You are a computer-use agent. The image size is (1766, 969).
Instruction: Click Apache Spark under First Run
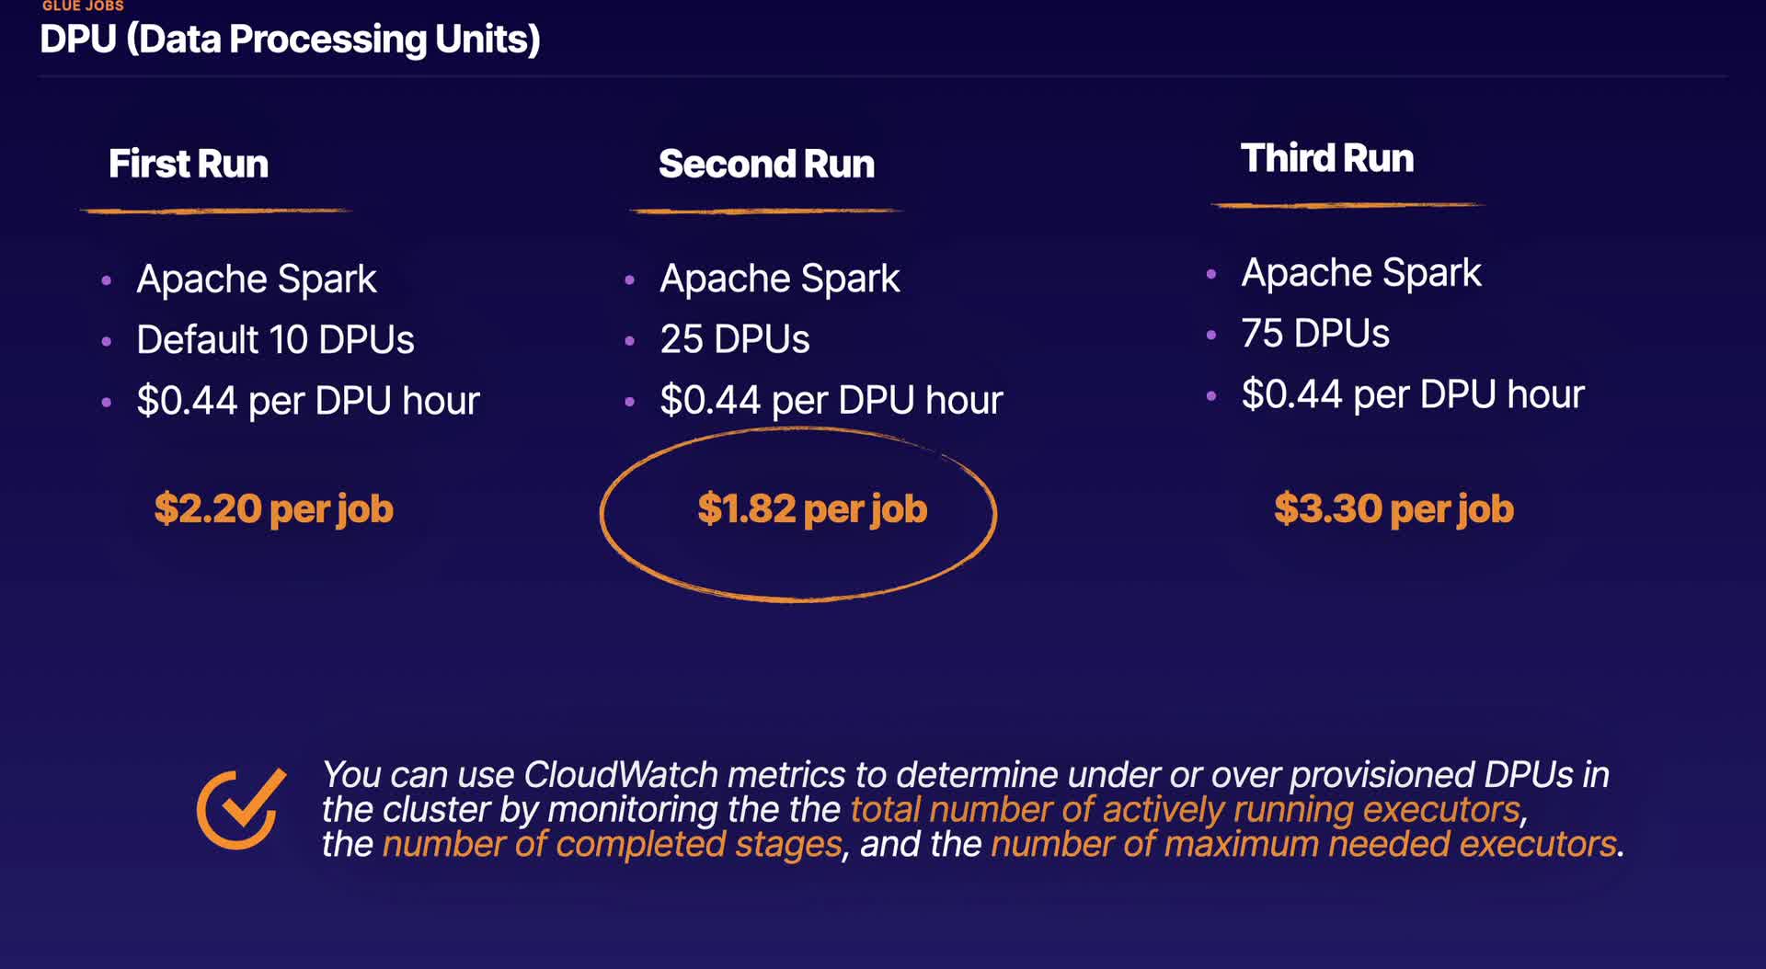tap(257, 279)
